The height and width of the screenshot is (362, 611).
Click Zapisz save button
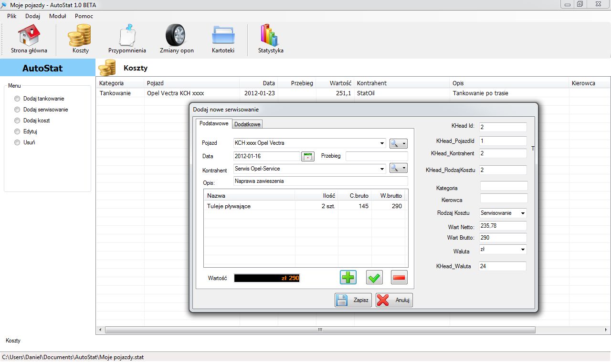354,300
